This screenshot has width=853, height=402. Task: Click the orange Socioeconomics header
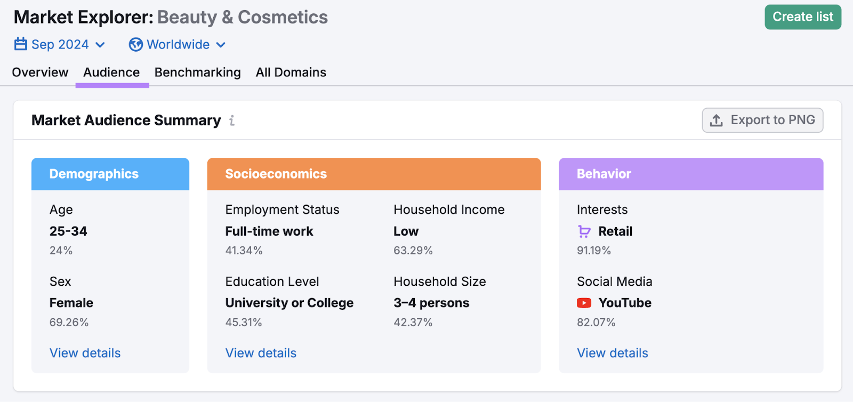373,174
